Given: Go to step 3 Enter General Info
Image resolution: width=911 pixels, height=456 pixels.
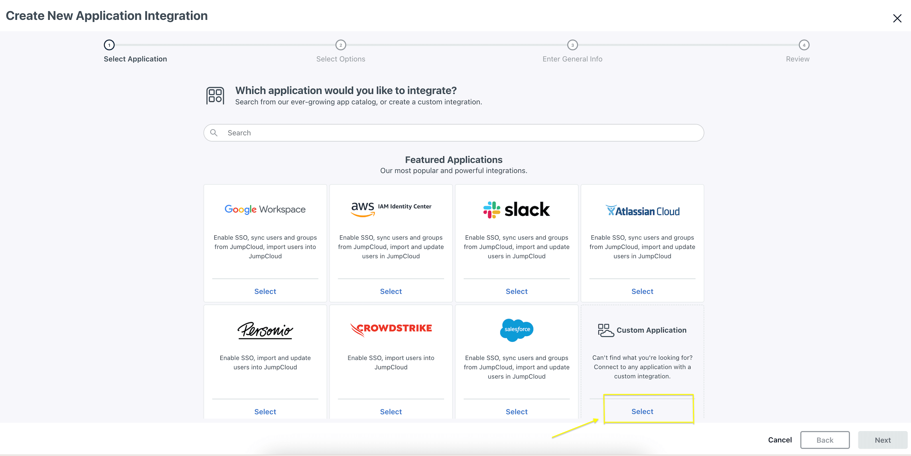Looking at the screenshot, I should click(572, 45).
